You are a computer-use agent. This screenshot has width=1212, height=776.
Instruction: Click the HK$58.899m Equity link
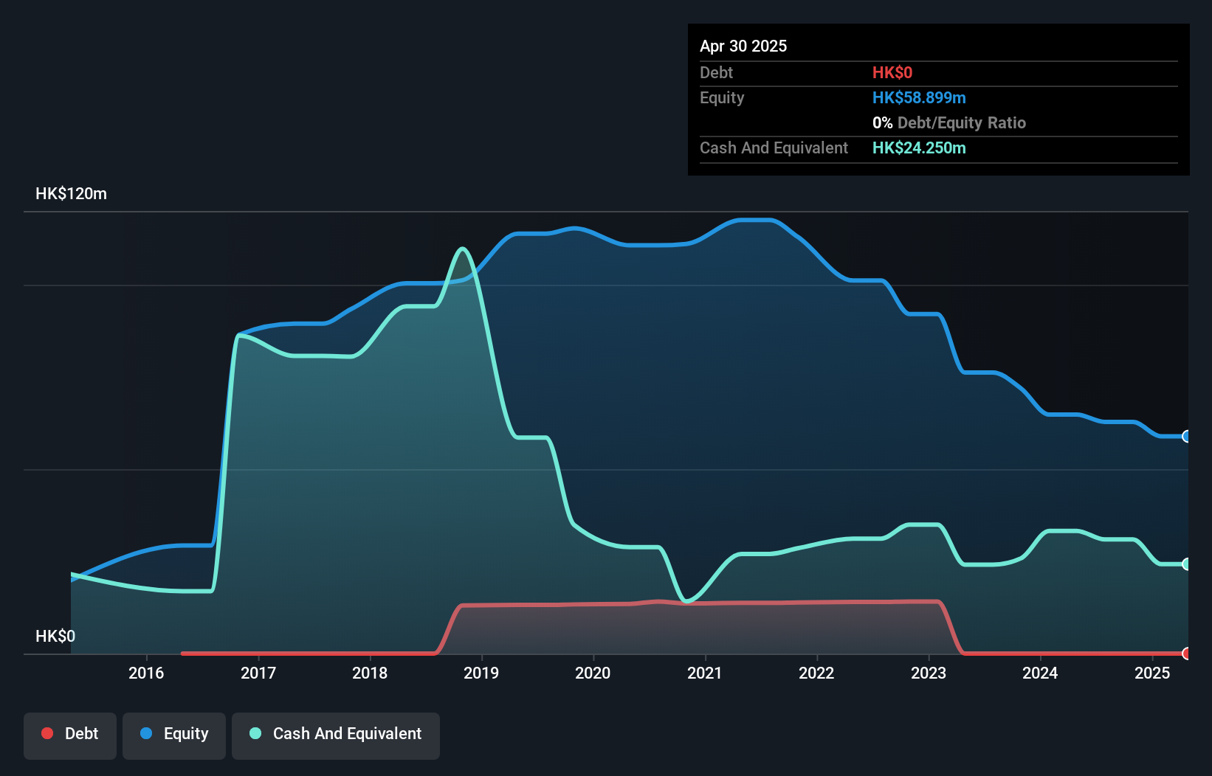click(920, 97)
